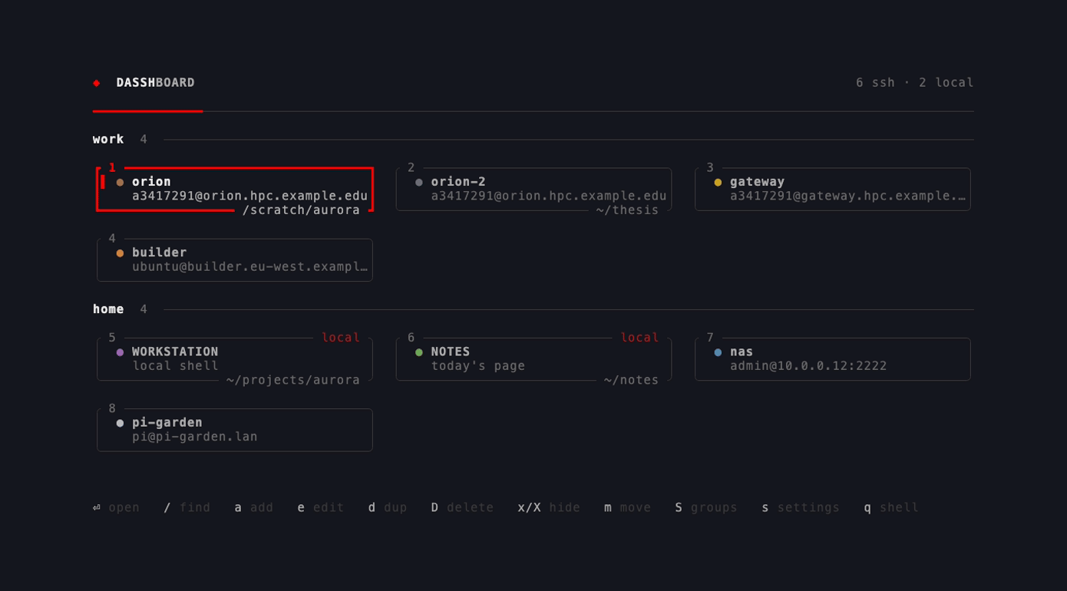1067x591 pixels.
Task: Click the dup shortcut hint
Action: 388,507
